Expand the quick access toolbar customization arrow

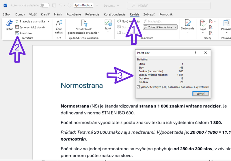tap(97, 5)
